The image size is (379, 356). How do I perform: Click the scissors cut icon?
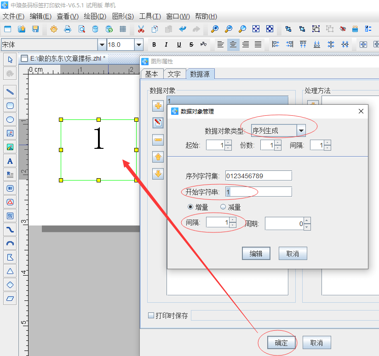141,29
